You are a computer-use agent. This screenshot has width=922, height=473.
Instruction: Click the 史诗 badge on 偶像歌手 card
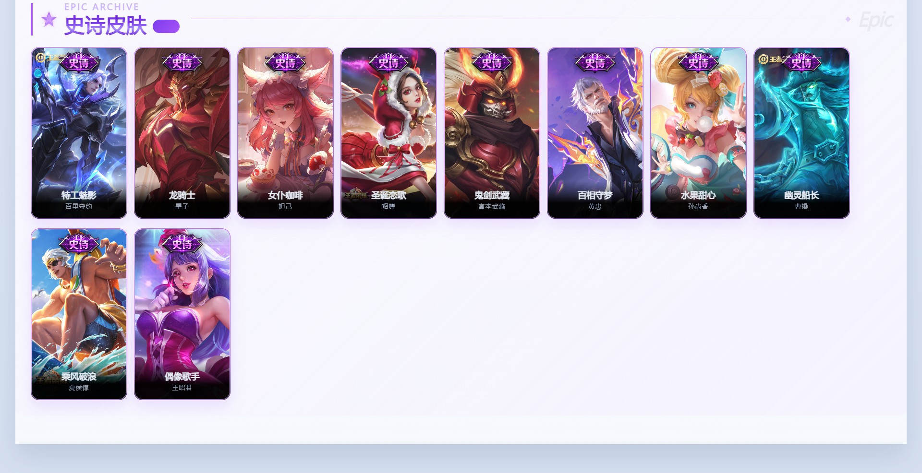182,244
